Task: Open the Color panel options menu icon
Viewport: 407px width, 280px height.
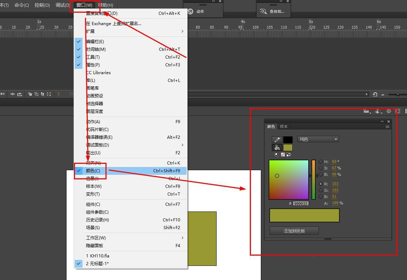Action: click(388, 127)
